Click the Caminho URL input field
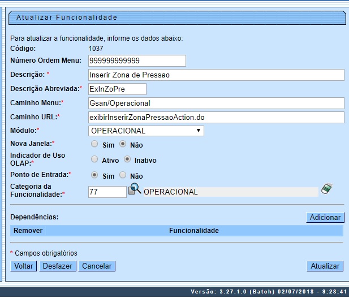This screenshot has height=298, width=349. [216, 117]
